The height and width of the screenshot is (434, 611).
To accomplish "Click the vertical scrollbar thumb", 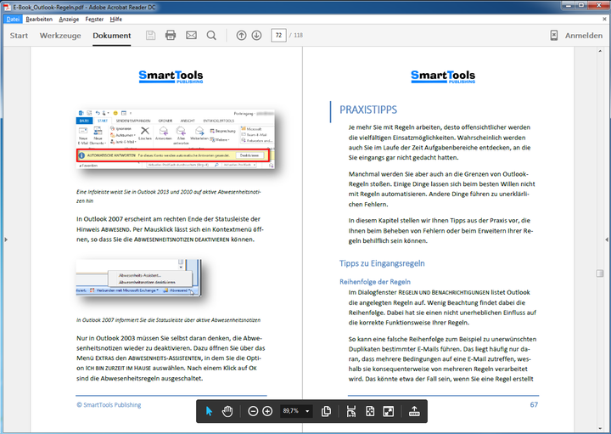I will [600, 273].
